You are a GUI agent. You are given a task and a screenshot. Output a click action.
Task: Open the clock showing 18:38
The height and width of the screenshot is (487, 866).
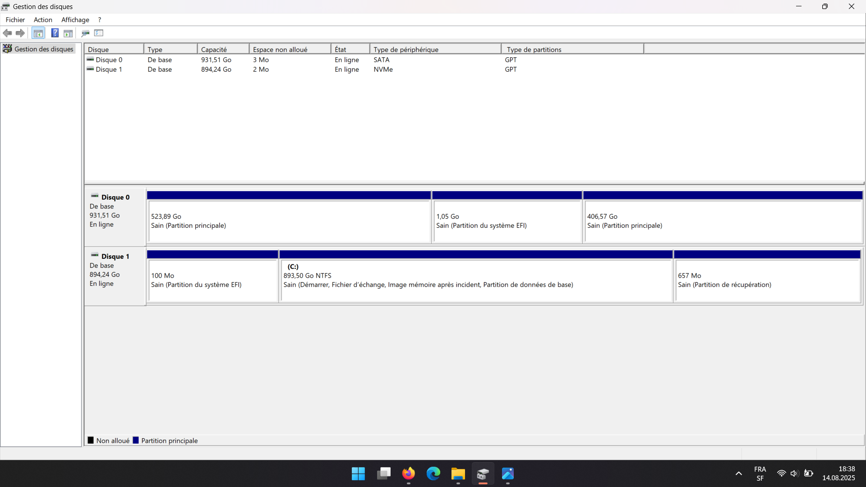click(838, 473)
